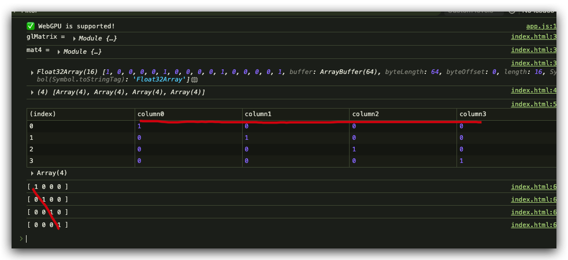Screen dimensions: 568x260
Task: Click value 0 in row 3 column0
Action: tap(139, 161)
